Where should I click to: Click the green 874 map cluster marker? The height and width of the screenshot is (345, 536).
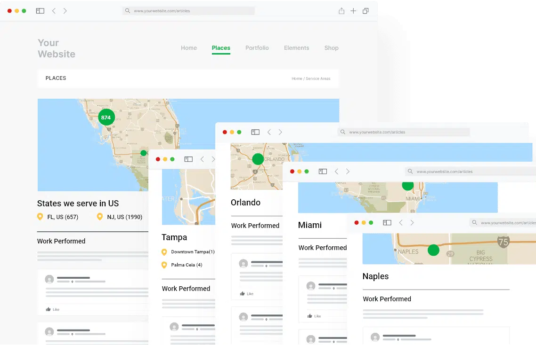point(106,118)
